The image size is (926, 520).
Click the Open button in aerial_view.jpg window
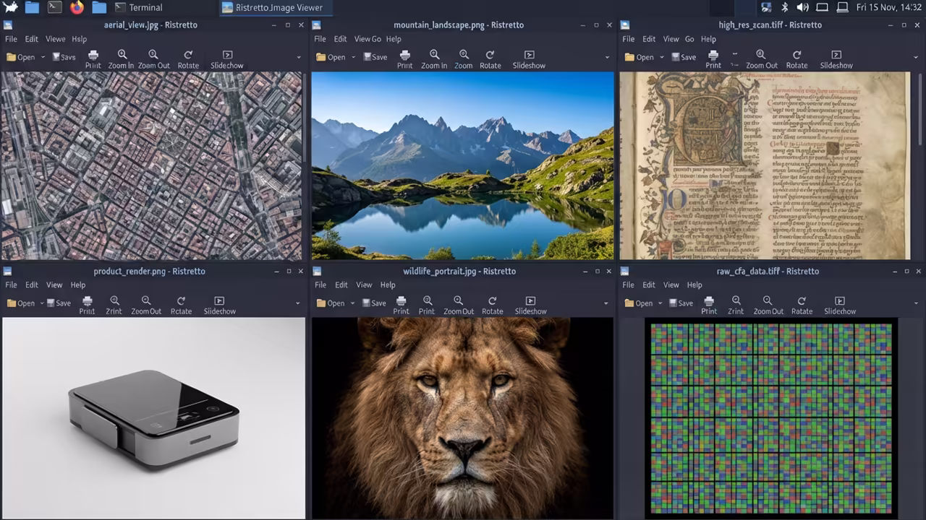click(x=20, y=57)
